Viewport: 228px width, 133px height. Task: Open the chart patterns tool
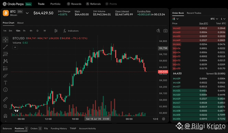(x=6, y=61)
